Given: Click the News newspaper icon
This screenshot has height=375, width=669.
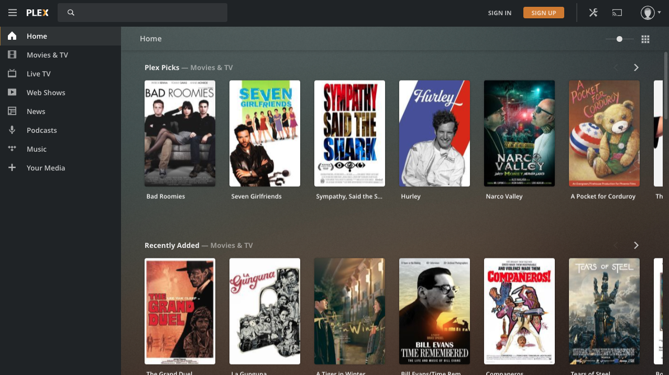Looking at the screenshot, I should [x=12, y=111].
